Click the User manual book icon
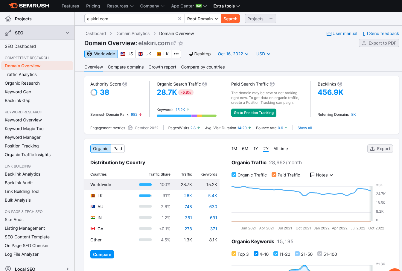 pyautogui.click(x=329, y=34)
